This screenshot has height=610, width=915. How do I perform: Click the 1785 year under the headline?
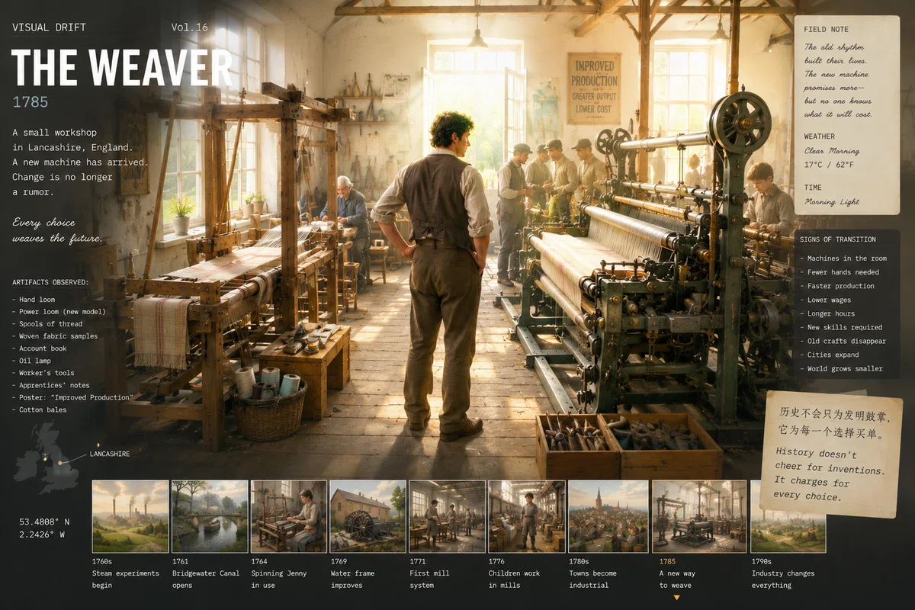tap(29, 101)
